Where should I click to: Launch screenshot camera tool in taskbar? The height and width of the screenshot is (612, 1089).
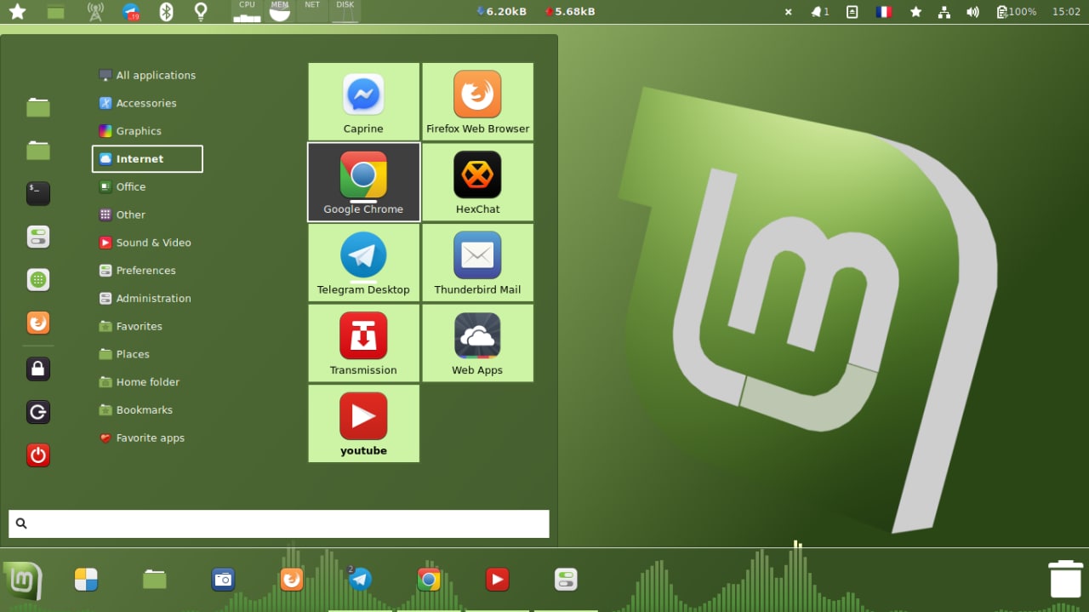[x=223, y=580]
